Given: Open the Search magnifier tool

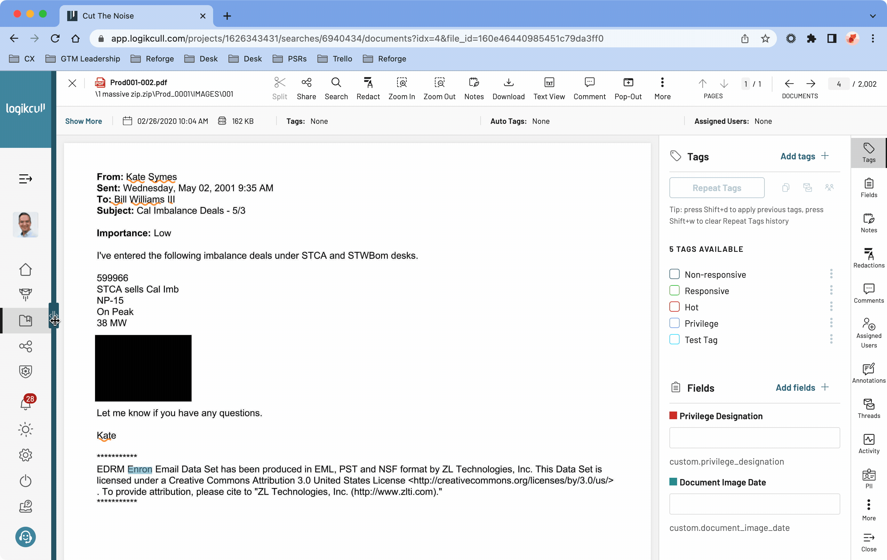Looking at the screenshot, I should pos(336,88).
